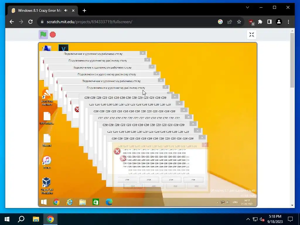
Task: Open the Windows Store on 8.1 taskbar
Action: pos(96,202)
